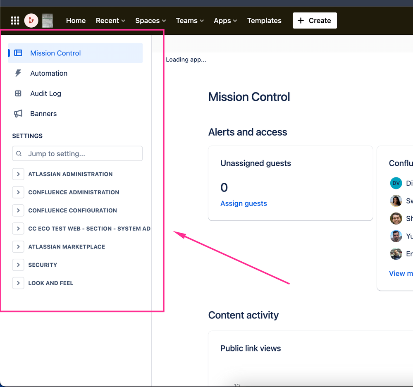Click the Assign guests link
This screenshot has height=387, width=413.
(x=244, y=203)
